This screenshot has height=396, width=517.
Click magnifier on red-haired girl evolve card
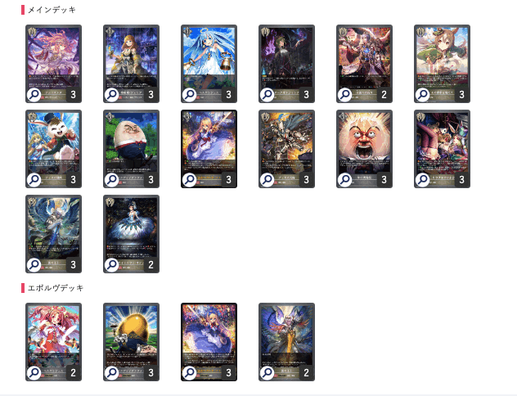point(34,373)
